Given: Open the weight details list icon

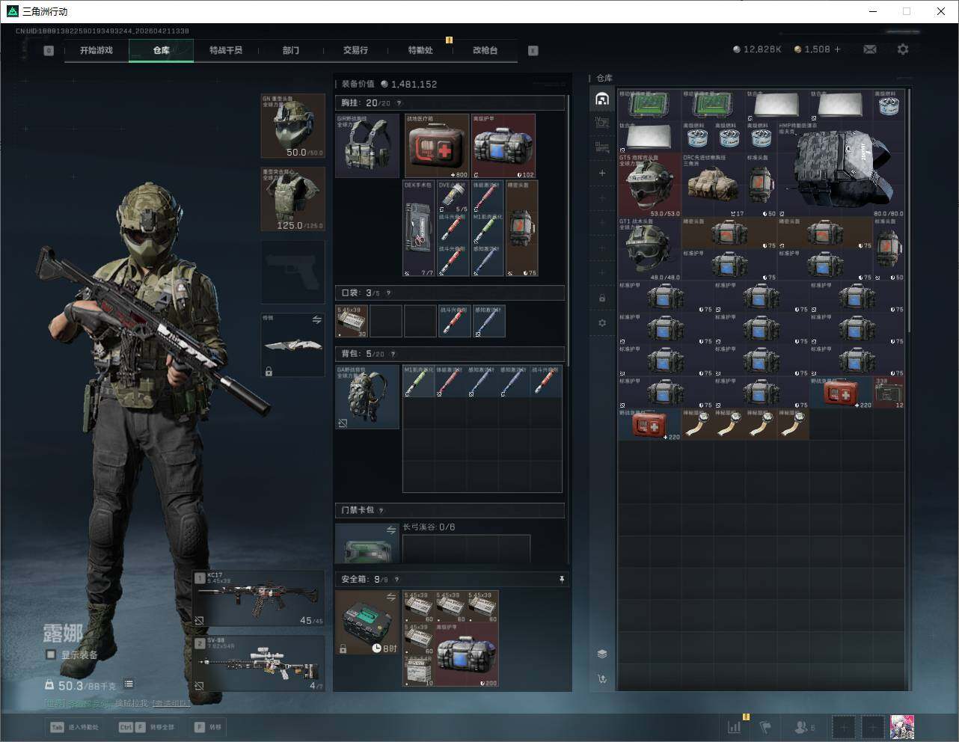Looking at the screenshot, I should point(129,684).
